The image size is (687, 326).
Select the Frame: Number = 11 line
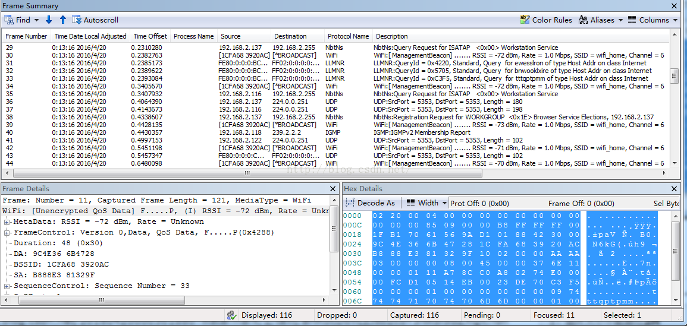(x=157, y=201)
